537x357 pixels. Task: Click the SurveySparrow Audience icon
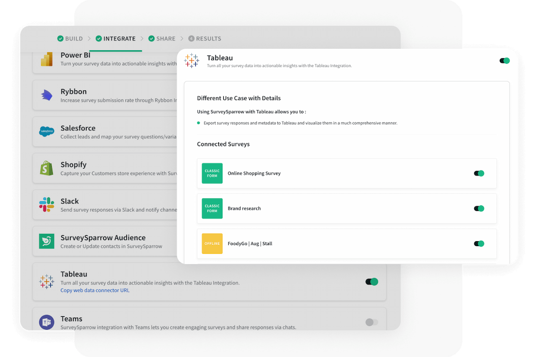[47, 241]
